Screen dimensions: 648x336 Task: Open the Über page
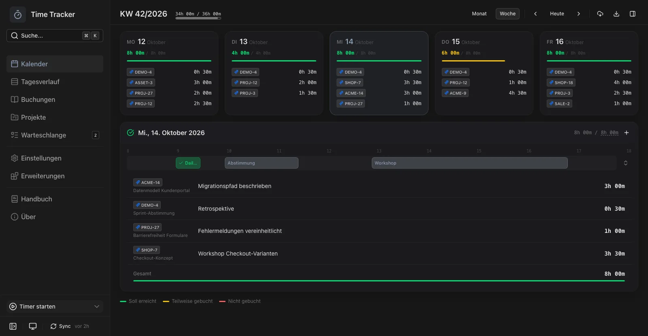click(55, 217)
